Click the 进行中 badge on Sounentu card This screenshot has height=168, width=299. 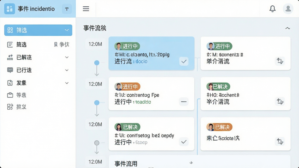(x=219, y=46)
